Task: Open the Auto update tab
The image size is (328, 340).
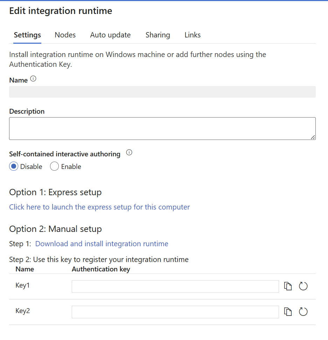Action: point(110,35)
